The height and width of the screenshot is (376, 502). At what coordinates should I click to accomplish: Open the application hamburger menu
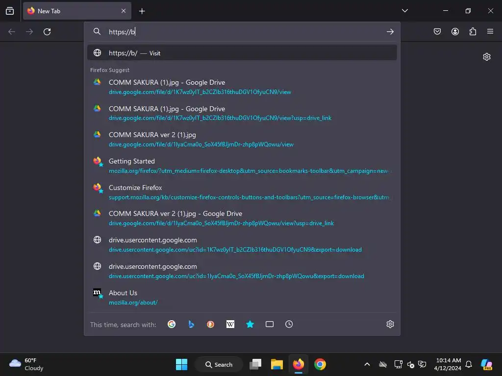click(x=490, y=31)
